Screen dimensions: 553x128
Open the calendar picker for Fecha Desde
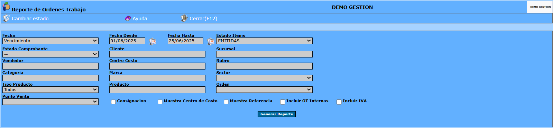click(x=153, y=41)
